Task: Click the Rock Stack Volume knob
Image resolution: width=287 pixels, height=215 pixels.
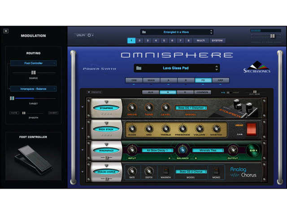Action: pyautogui.click(x=199, y=129)
